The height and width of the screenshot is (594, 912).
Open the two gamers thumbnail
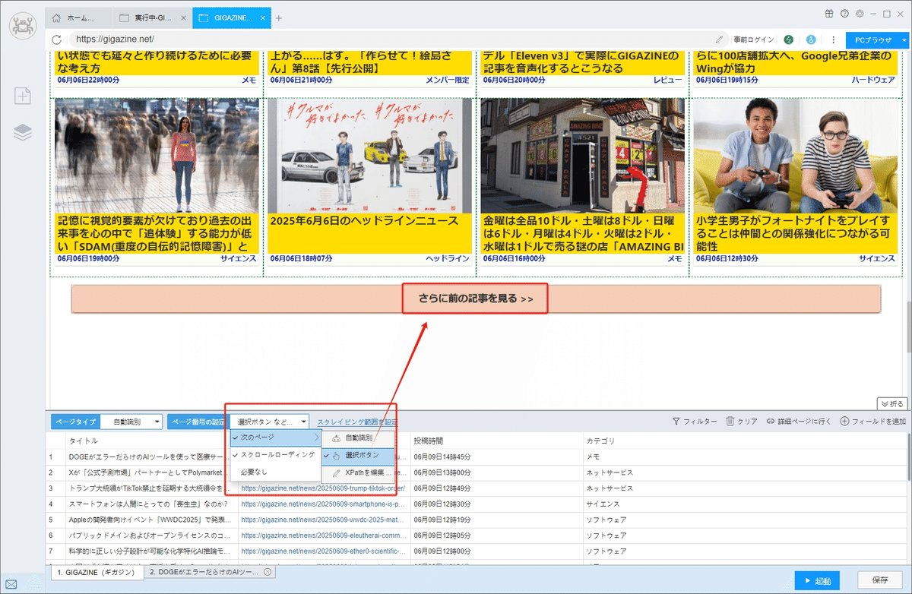(795, 155)
